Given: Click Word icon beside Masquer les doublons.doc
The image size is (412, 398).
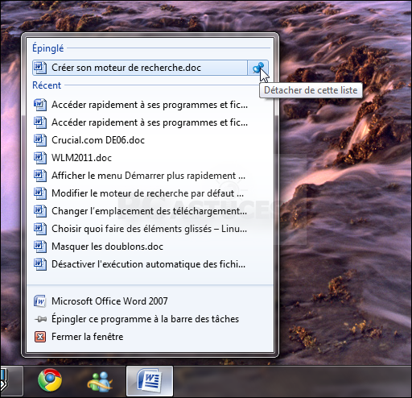Looking at the screenshot, I should (x=40, y=247).
